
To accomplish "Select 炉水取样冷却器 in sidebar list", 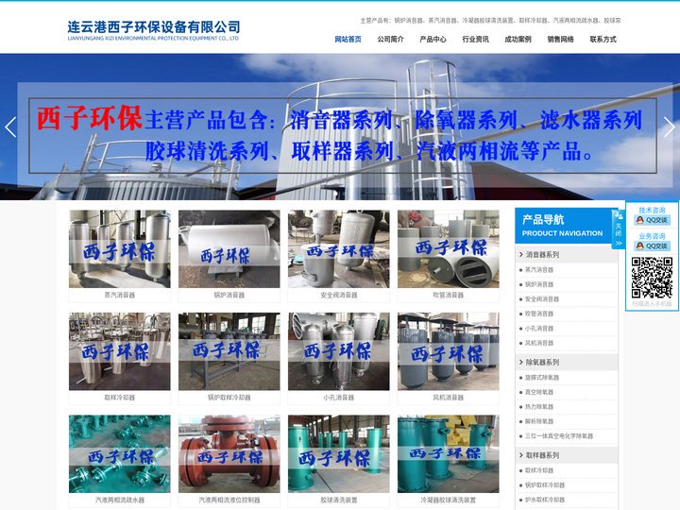I will pyautogui.click(x=545, y=500).
